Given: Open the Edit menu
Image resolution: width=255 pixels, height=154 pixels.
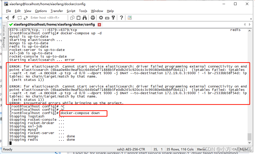Looking at the screenshot, I should coord(18,11).
